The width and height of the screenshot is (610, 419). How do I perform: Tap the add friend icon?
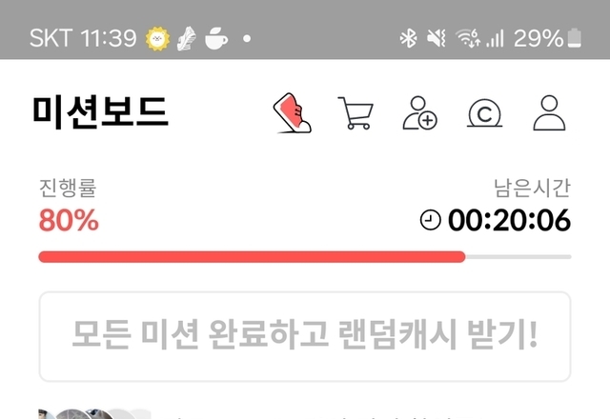(x=419, y=112)
